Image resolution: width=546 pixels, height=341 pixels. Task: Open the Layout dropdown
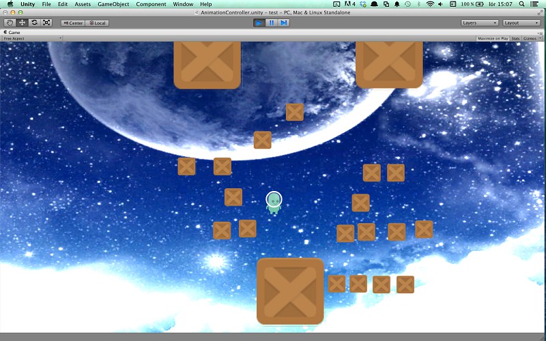click(x=521, y=23)
